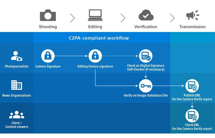This screenshot has width=215, height=138.
Task: Click the chevron between Verification and Transmission
Action: click(172, 18)
